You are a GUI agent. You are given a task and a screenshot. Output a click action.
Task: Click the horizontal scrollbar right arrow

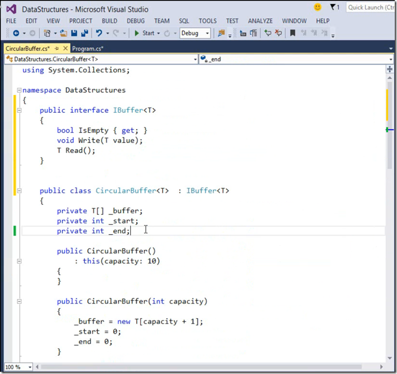[382, 367]
